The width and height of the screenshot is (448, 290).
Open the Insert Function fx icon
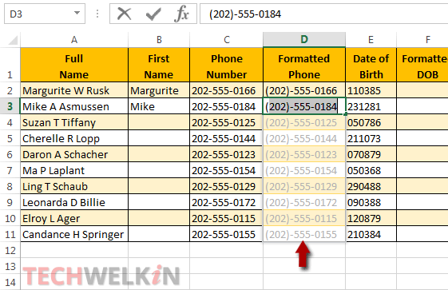tap(182, 14)
